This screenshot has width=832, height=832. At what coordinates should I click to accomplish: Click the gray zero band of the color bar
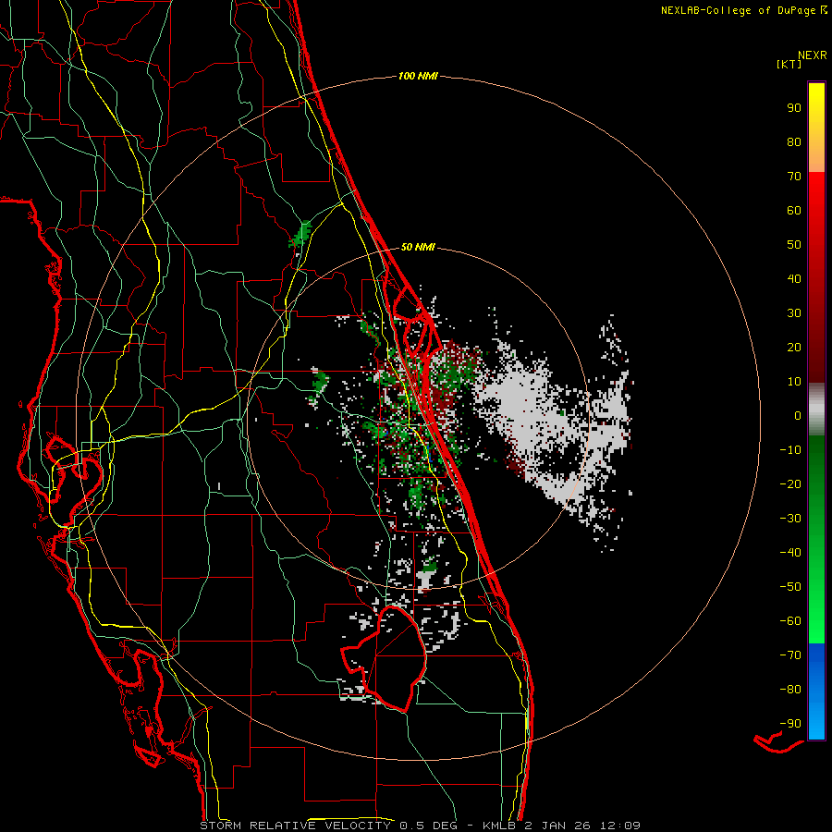point(816,410)
